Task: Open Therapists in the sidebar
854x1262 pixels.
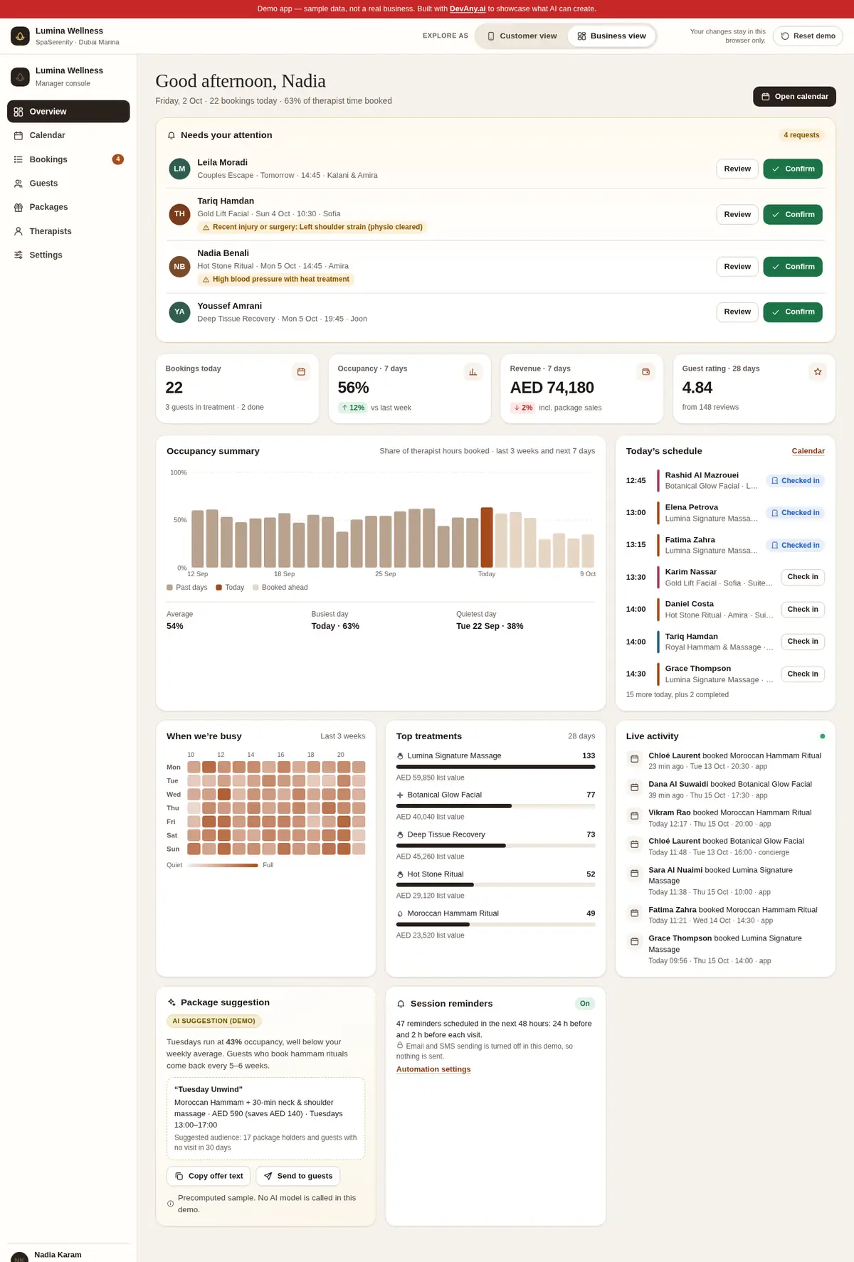Action: 68,231
